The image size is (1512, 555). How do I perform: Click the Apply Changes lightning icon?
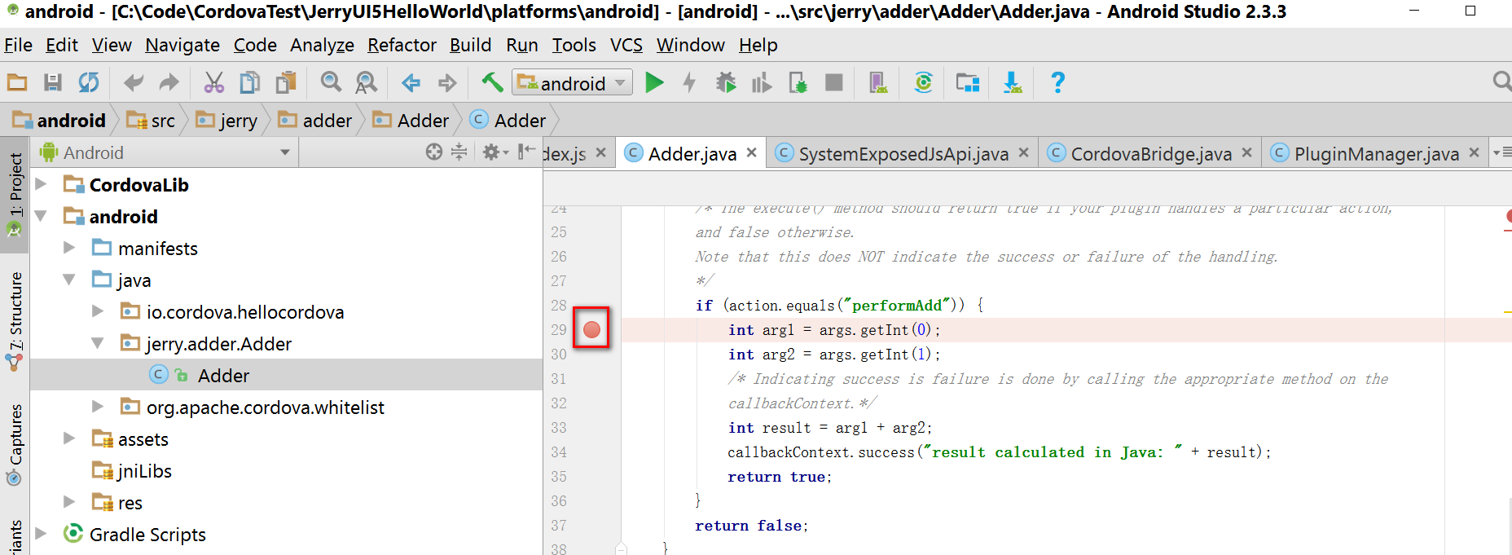pyautogui.click(x=690, y=82)
